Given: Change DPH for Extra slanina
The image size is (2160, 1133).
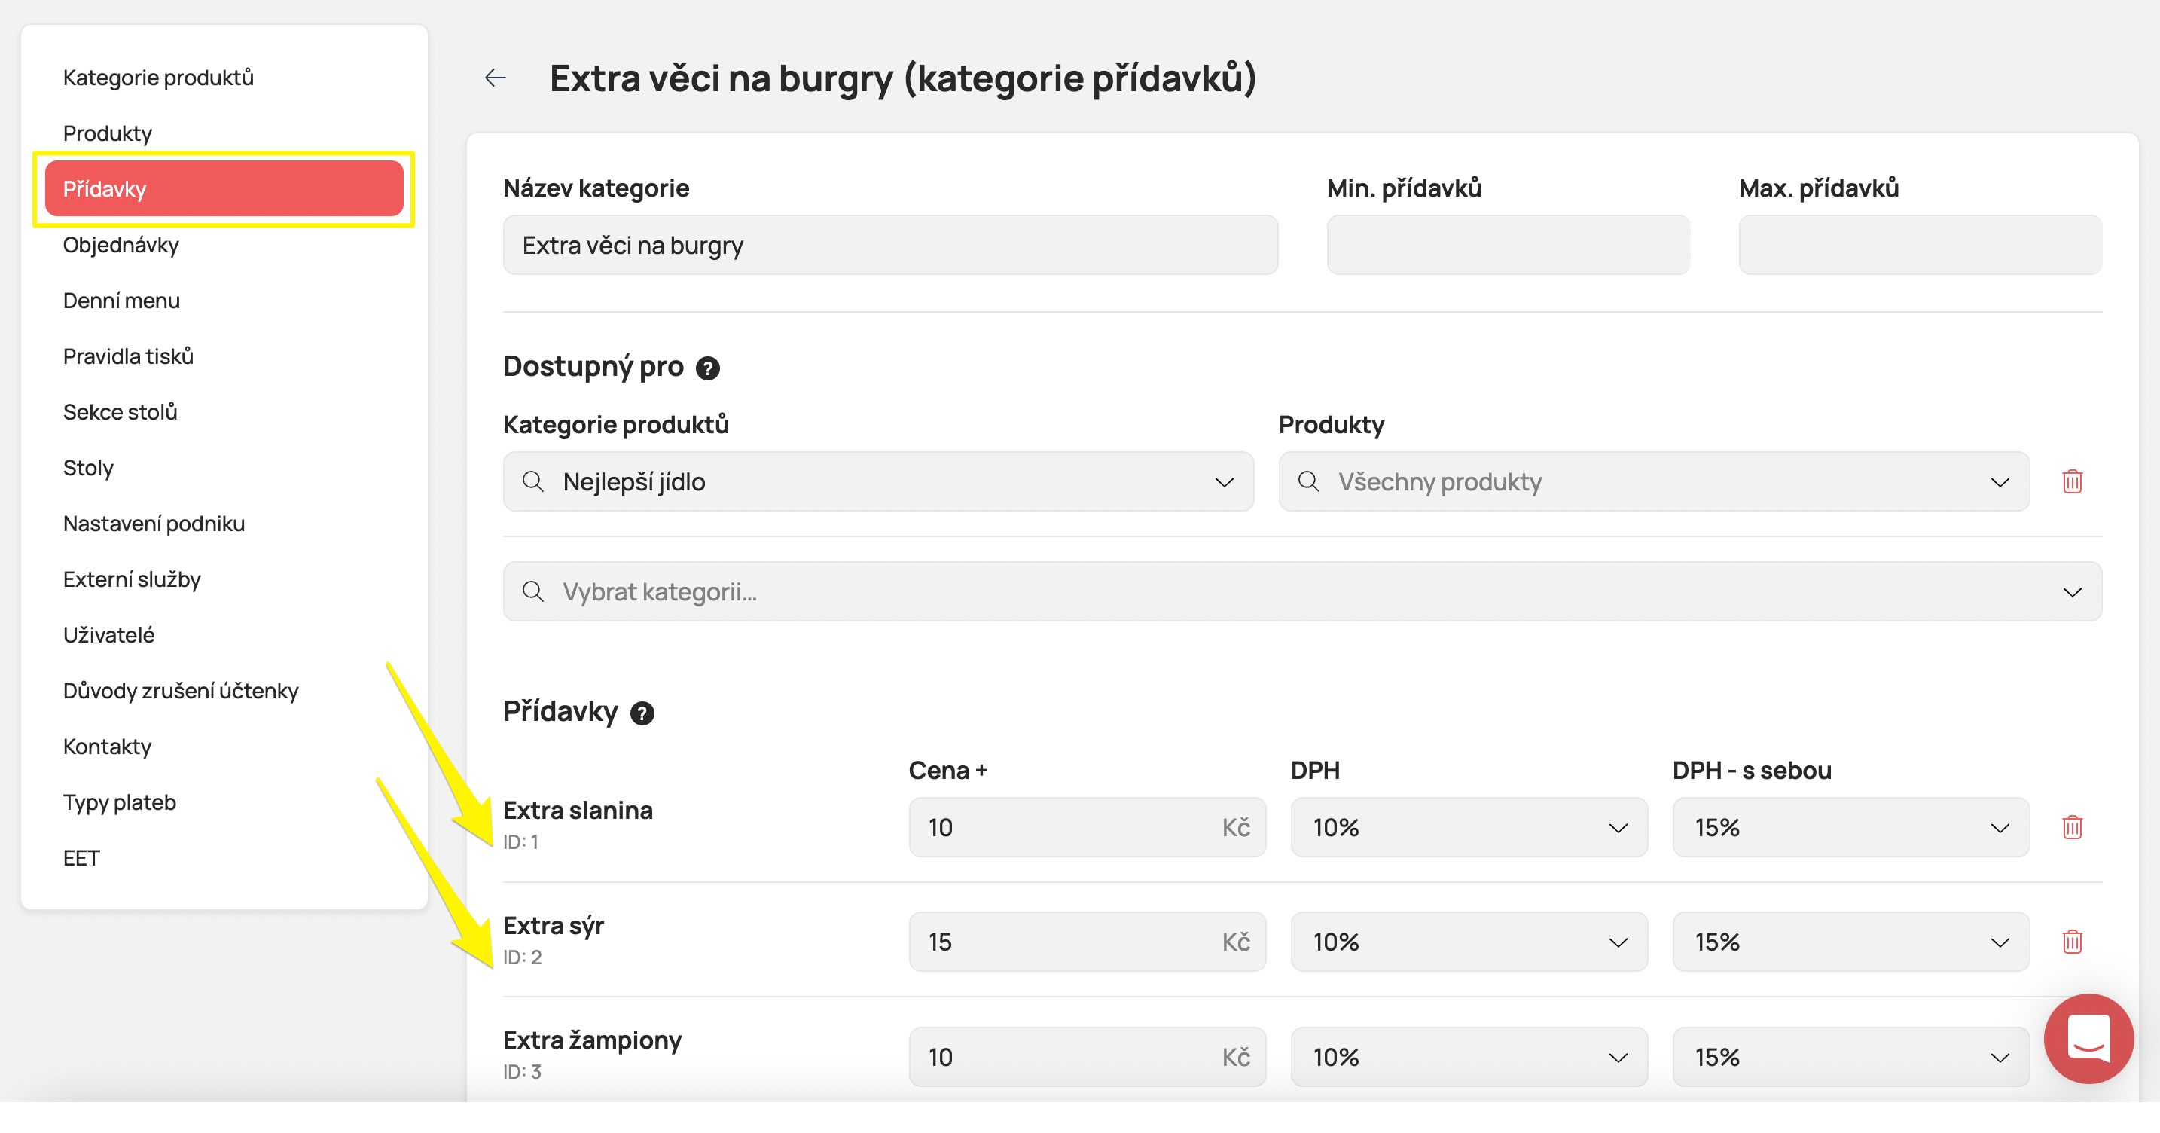Looking at the screenshot, I should [x=1469, y=827].
